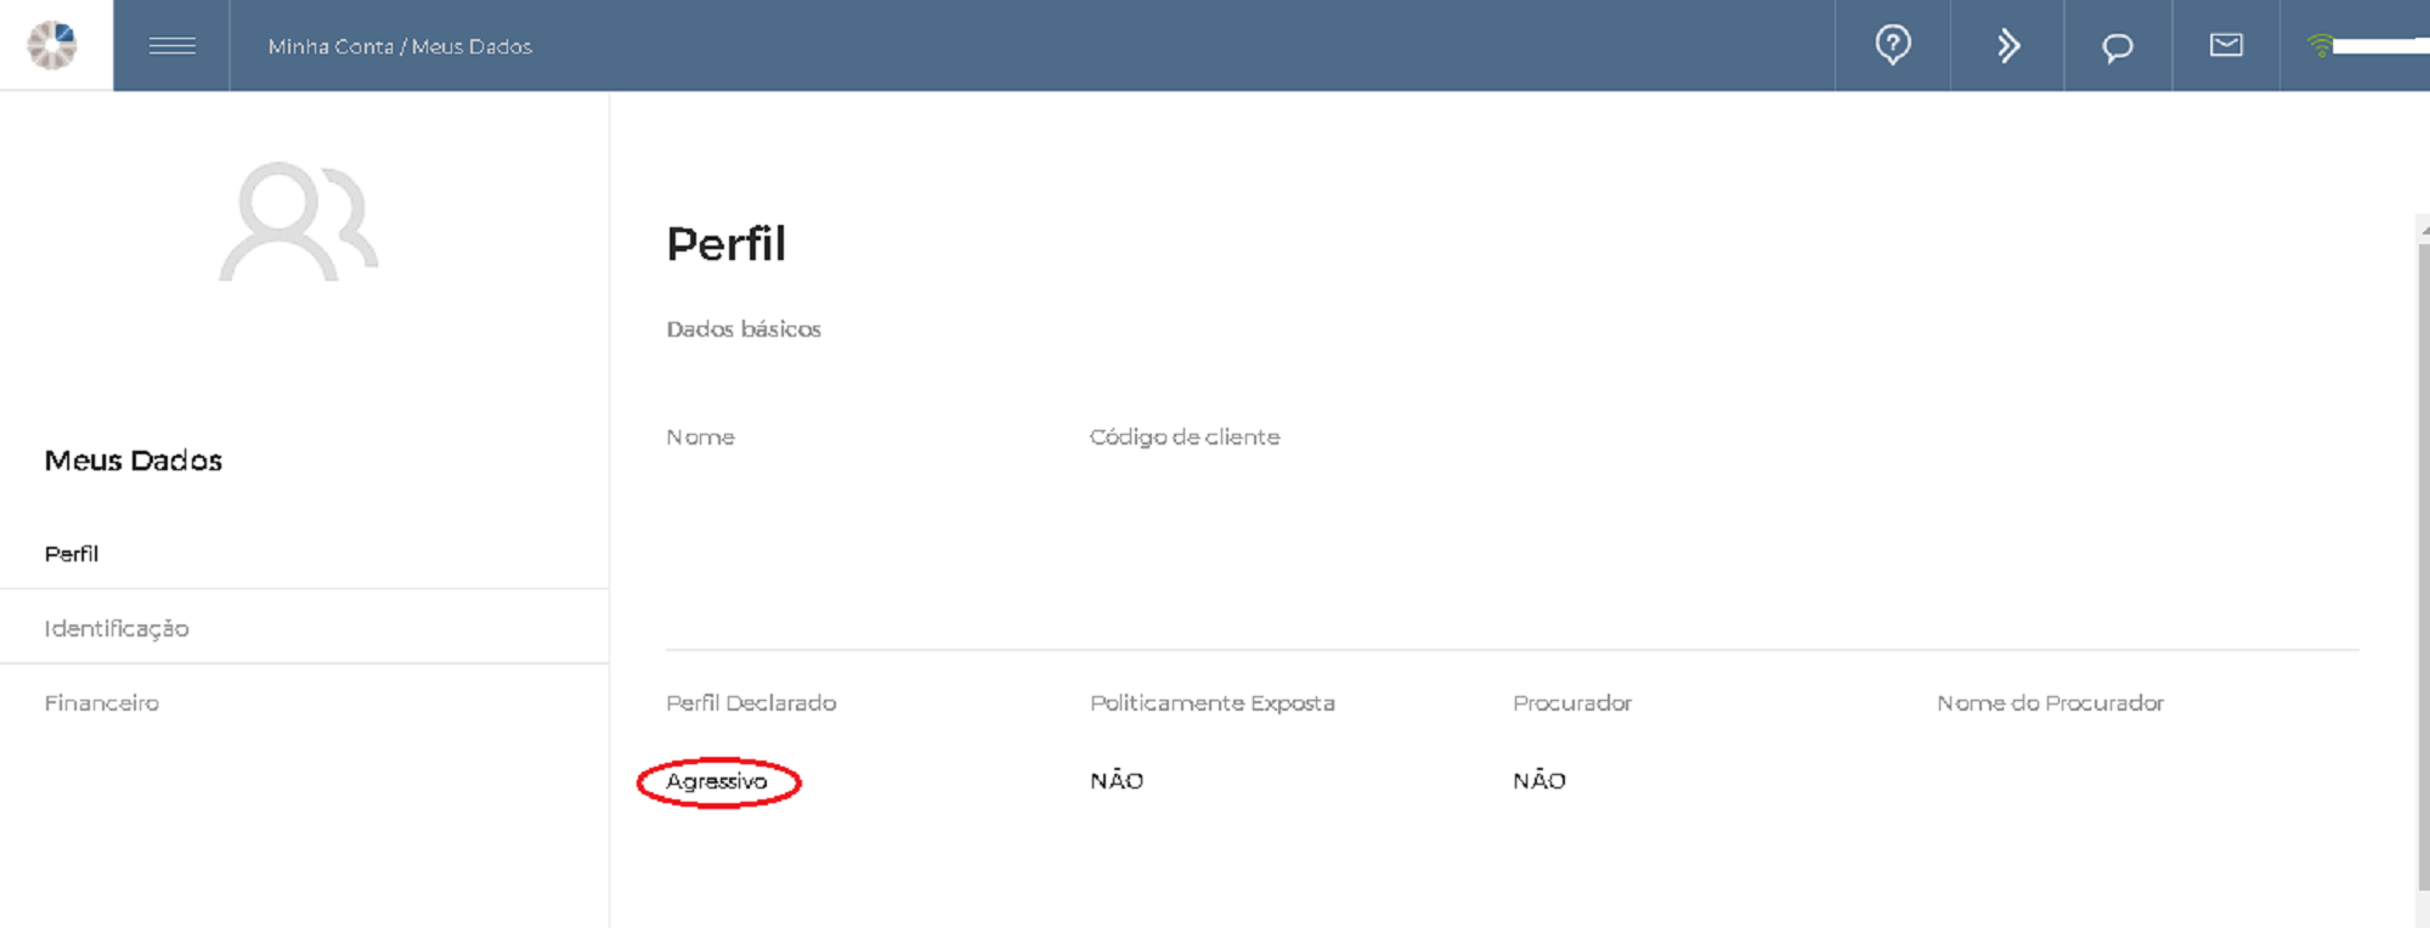The height and width of the screenshot is (928, 2430).
Task: Open the chat speech bubble icon
Action: coord(2117,46)
